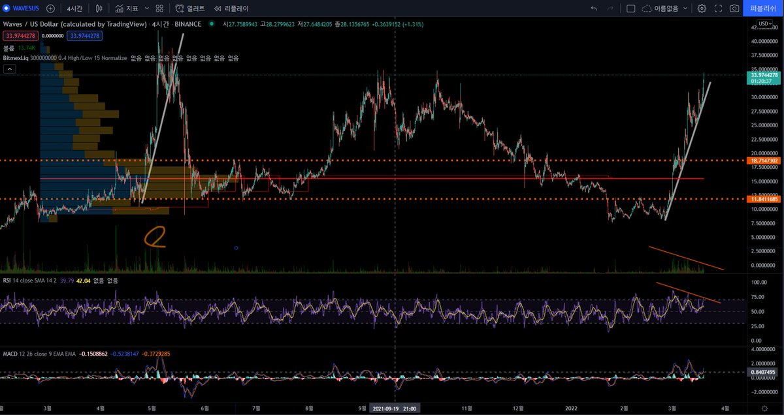Enter fullscreen mode
Viewport: 784px width, 415px height.
point(718,9)
